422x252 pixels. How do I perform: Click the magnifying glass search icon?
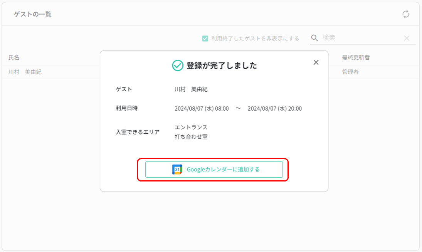point(314,38)
